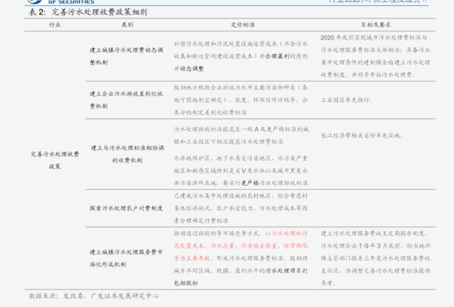Click the '定价标准' column header
This screenshot has height=307, width=454.
(243, 25)
